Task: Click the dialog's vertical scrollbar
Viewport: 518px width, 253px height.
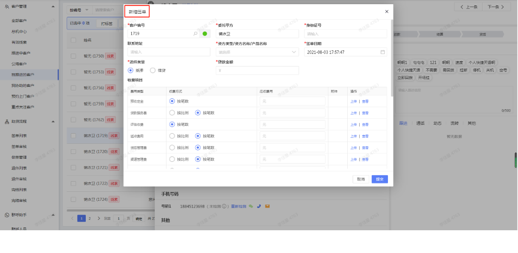Action: pos(392,58)
